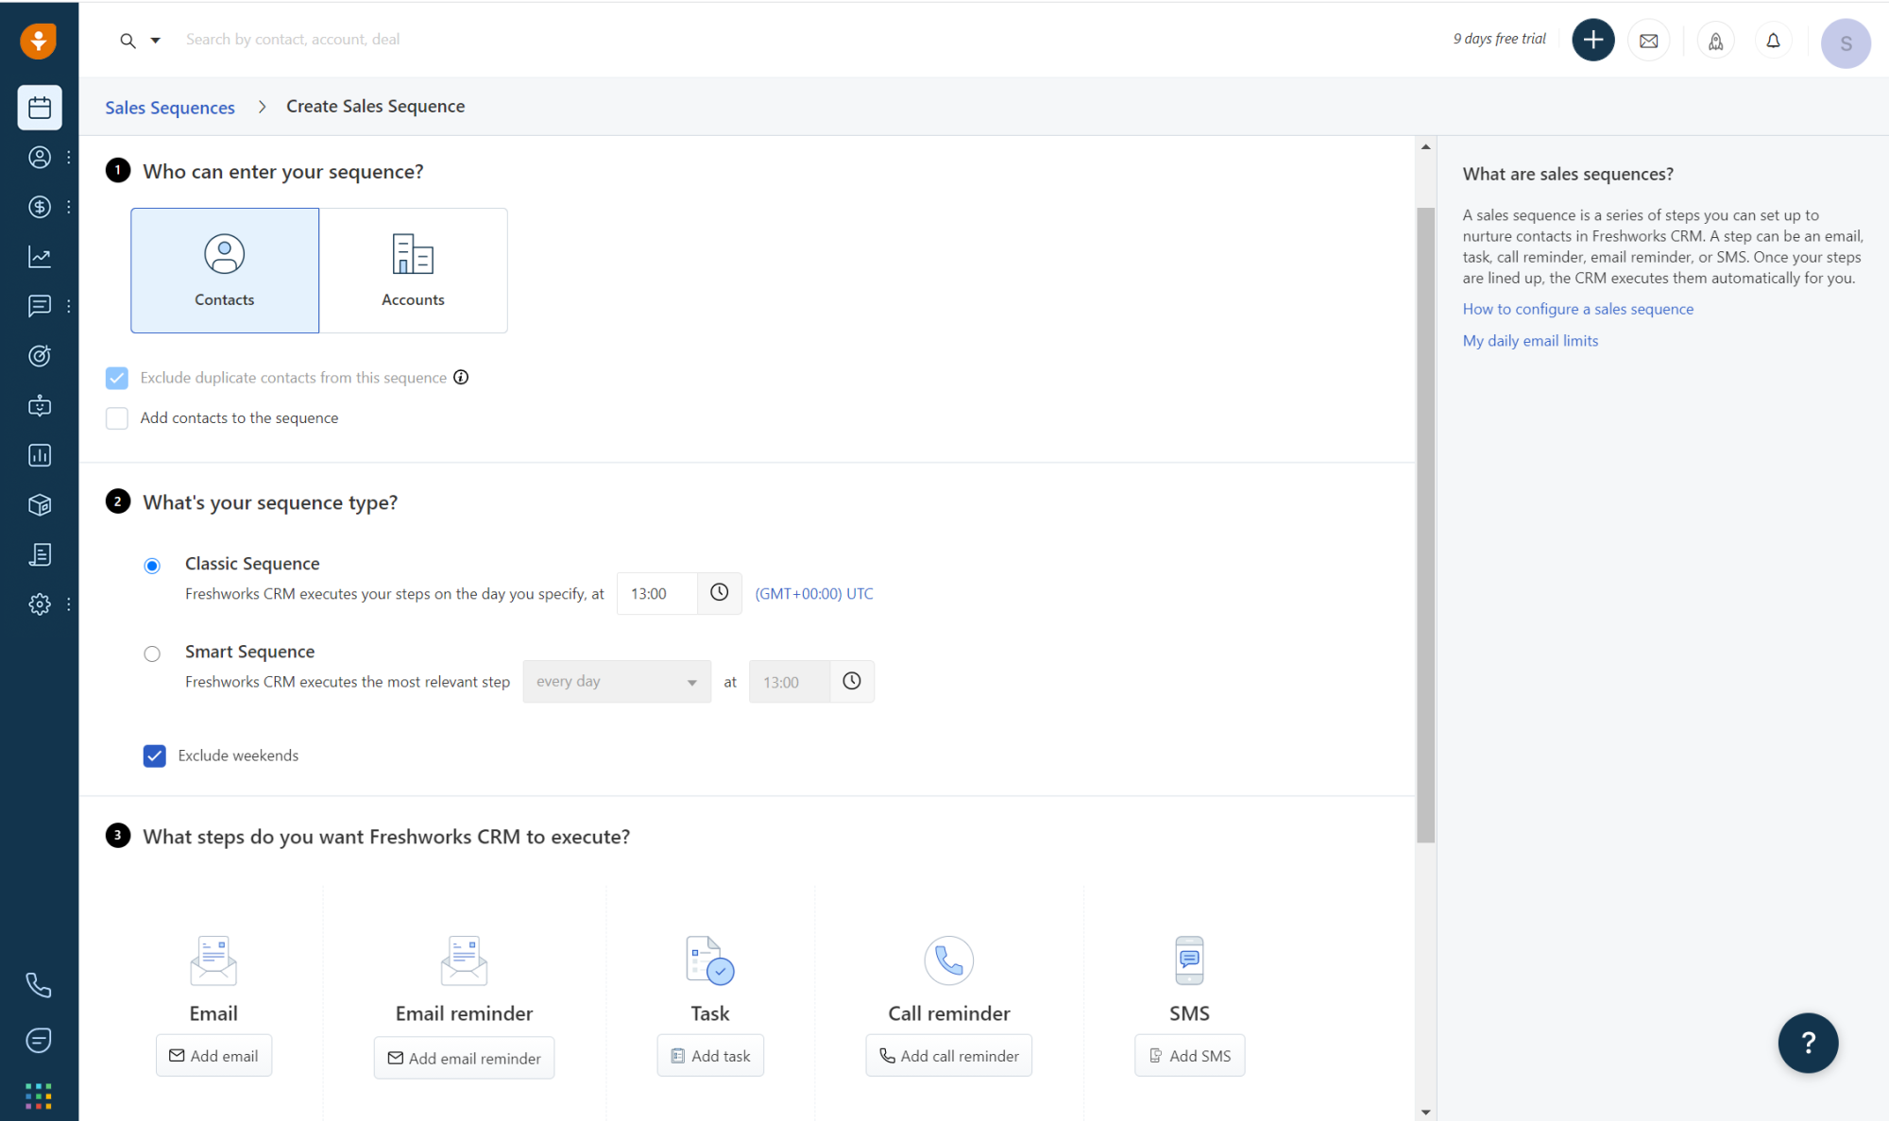1889x1121 pixels.
Task: Open the 'every day' frequency dropdown
Action: pos(617,681)
